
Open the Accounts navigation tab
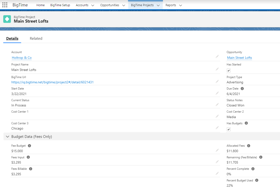(x=82, y=5)
